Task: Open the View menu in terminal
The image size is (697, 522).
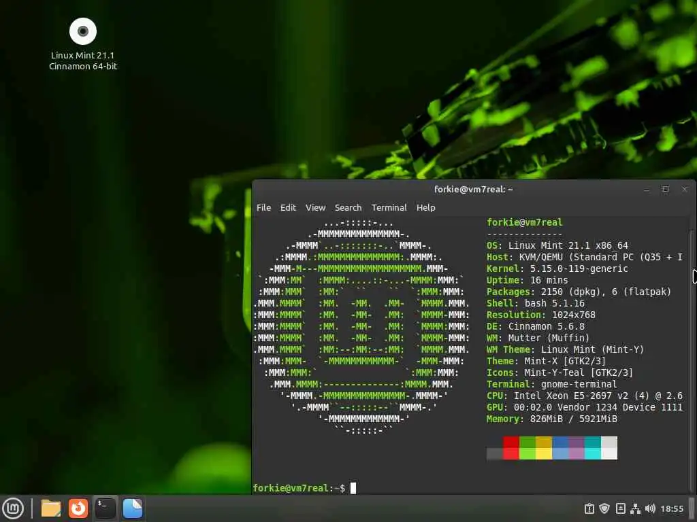Action: pos(316,208)
